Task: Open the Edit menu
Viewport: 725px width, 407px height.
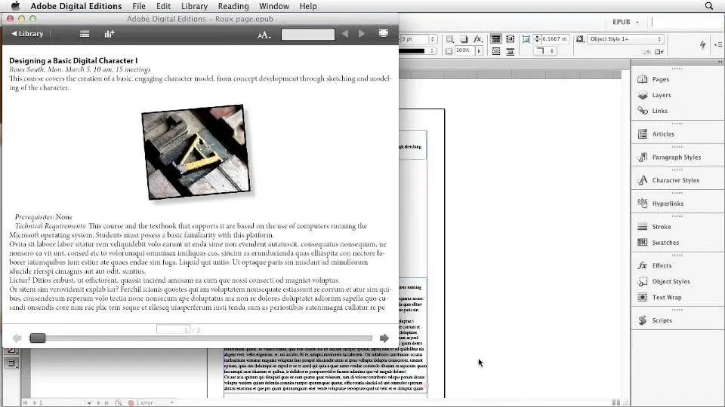Action: [163, 6]
